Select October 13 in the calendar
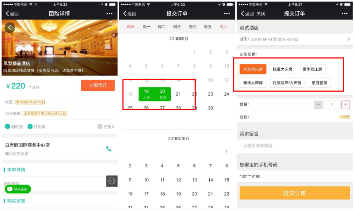354x210 pixels. tap(194, 180)
